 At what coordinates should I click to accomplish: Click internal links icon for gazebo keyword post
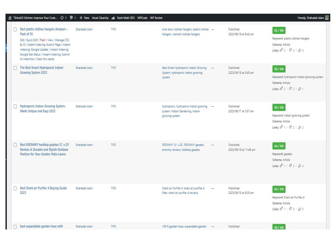[281, 165]
